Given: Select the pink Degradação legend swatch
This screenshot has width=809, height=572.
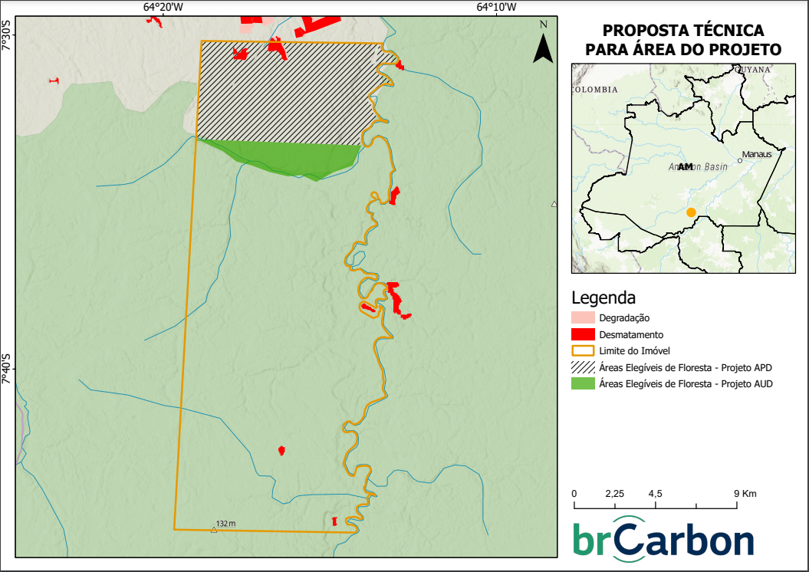Looking at the screenshot, I should pos(583,317).
